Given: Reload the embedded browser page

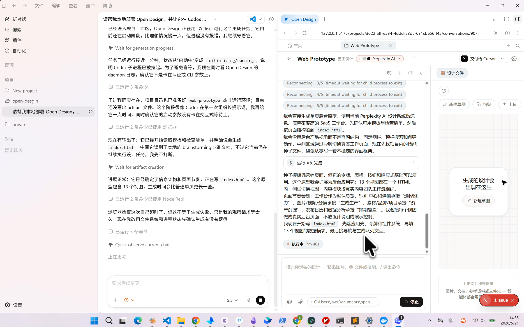Looking at the screenshot, I should point(304,33).
